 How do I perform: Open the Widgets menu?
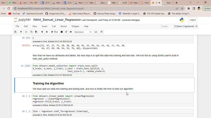[75, 26]
